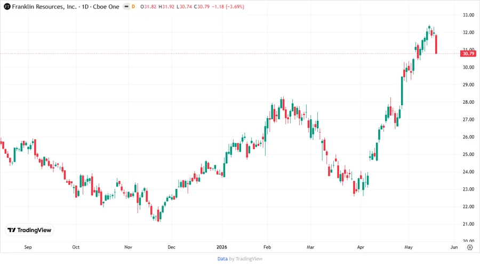Click the 24.00 price axis label
This screenshot has width=480, height=265.
(468, 171)
